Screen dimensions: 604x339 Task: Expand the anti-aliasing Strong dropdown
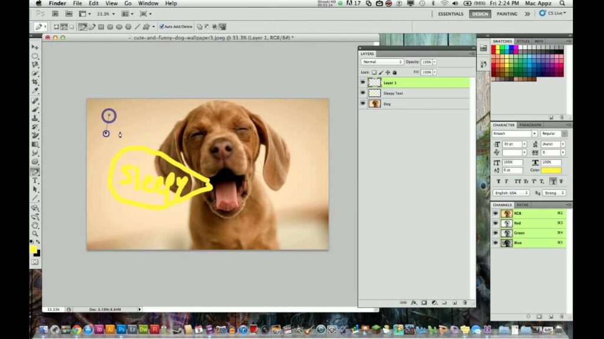point(553,192)
